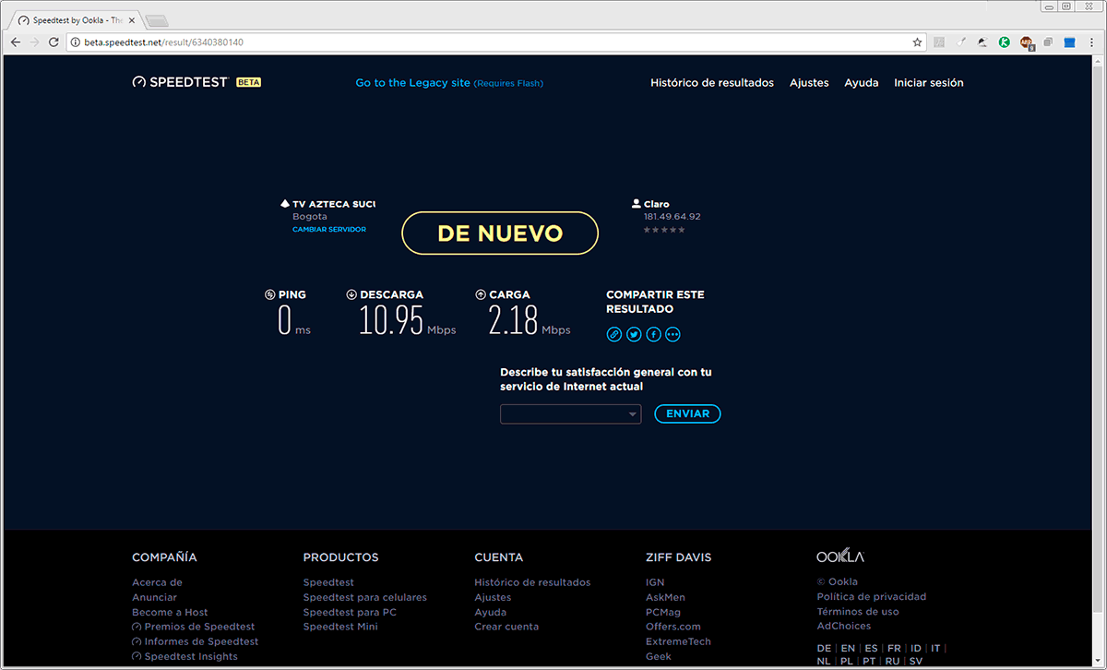Click the site information icon in address bar
This screenshot has height=670, width=1107.
click(x=76, y=42)
